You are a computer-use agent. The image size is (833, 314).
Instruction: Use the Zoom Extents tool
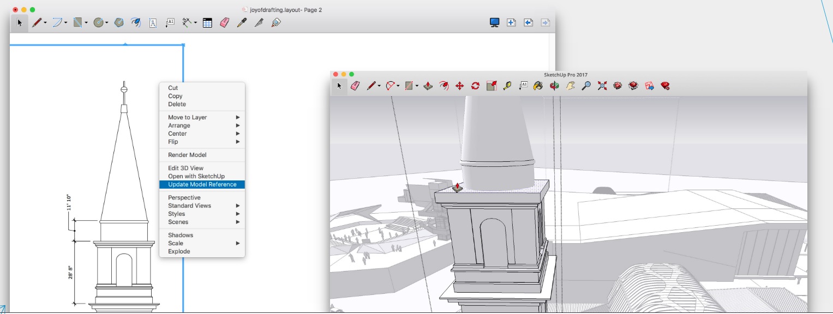[x=602, y=86]
